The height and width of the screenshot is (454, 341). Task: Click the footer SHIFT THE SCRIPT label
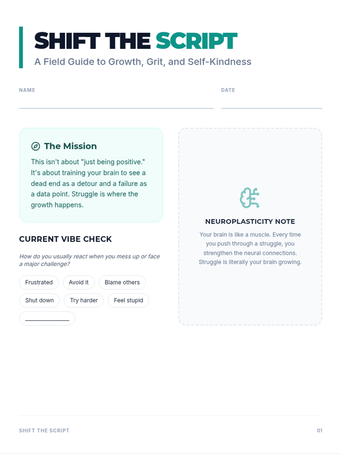(44, 431)
